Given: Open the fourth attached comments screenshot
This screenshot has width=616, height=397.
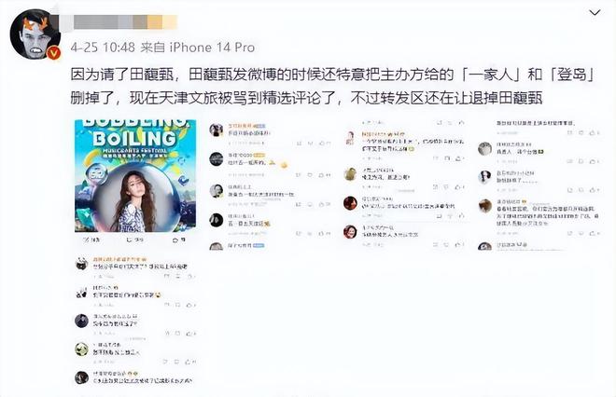Looking at the screenshot, I should 539,185.
